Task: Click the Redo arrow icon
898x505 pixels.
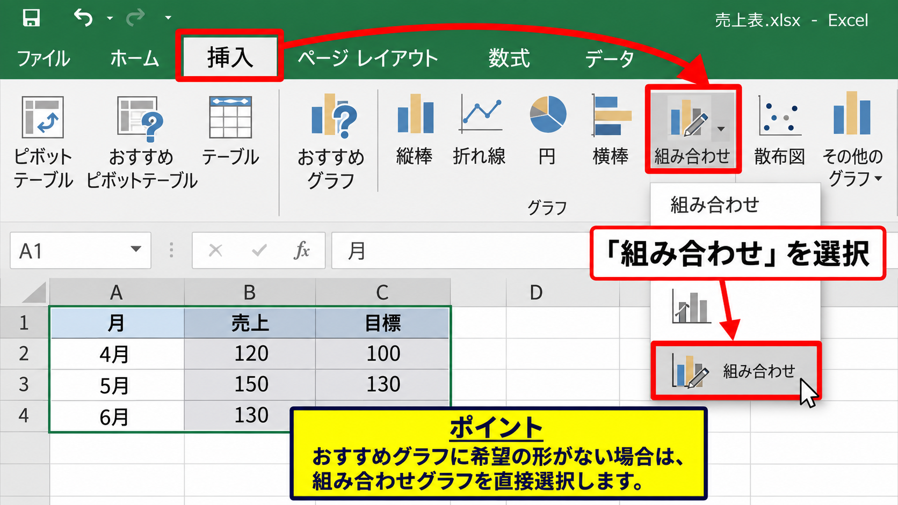Action: point(135,18)
